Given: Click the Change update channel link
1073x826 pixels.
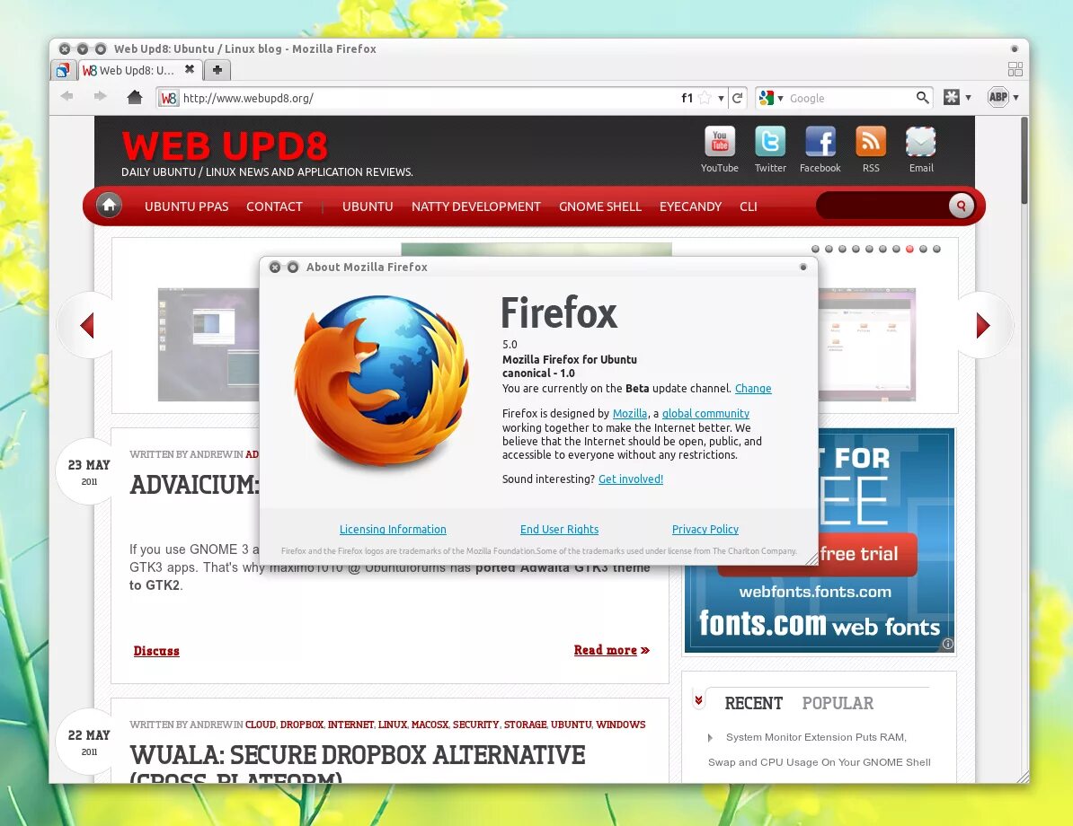Looking at the screenshot, I should click(753, 389).
